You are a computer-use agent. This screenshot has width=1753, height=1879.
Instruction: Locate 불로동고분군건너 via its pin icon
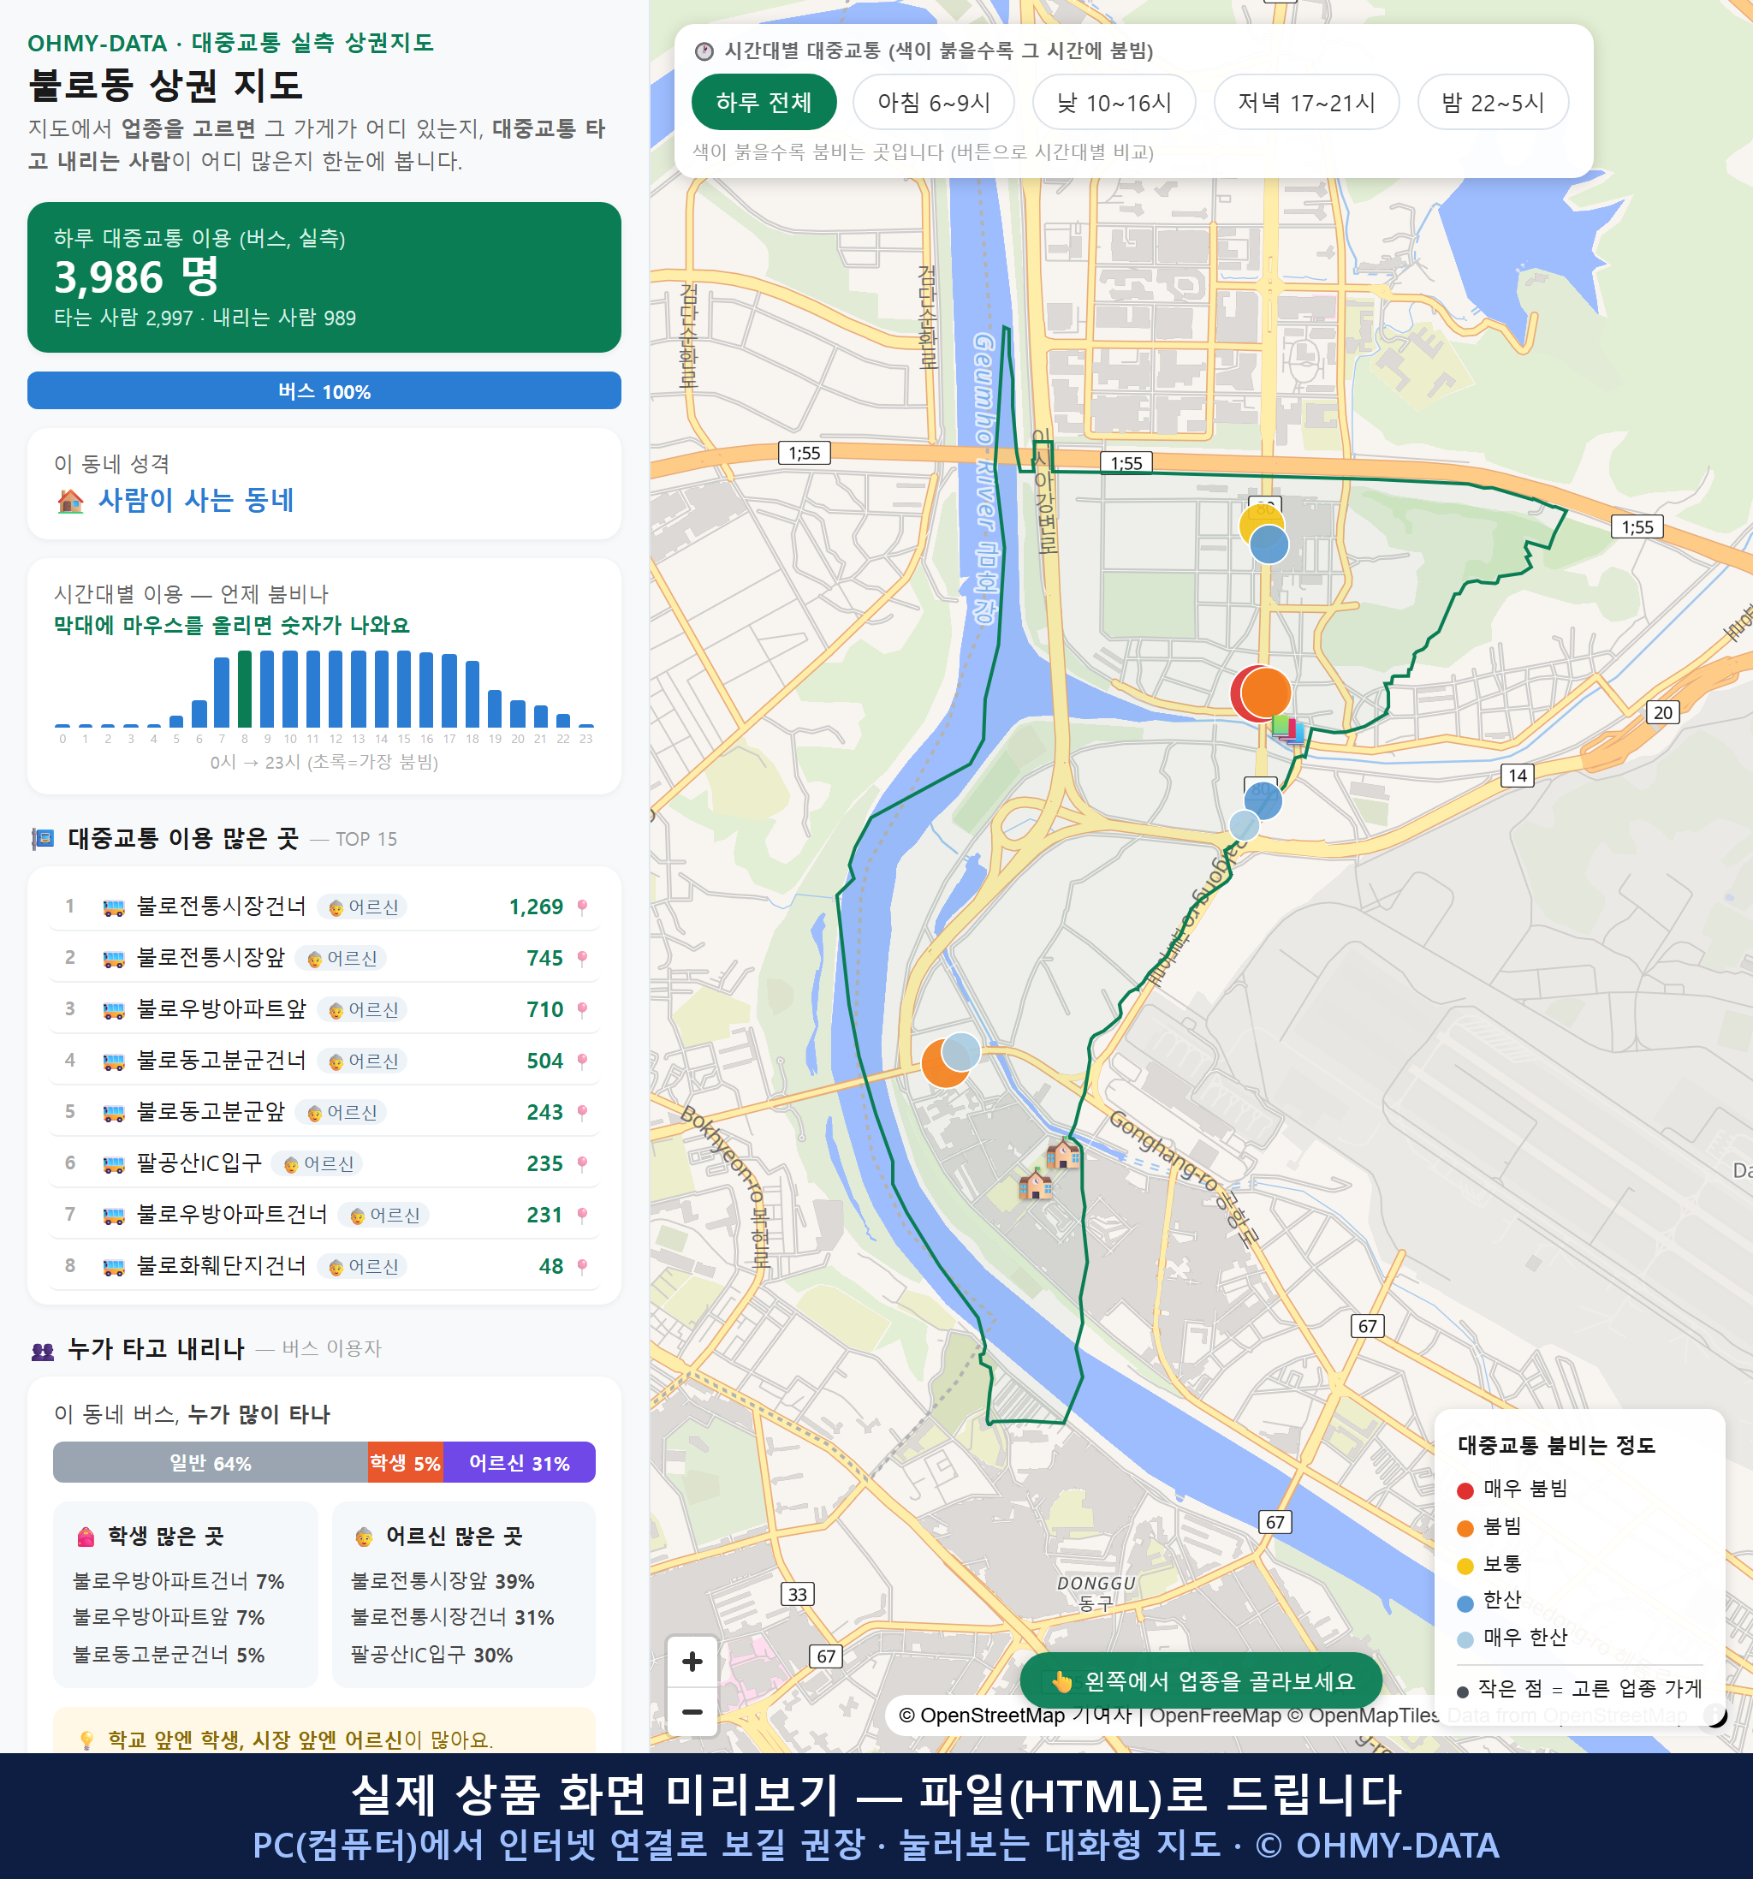tap(582, 1061)
